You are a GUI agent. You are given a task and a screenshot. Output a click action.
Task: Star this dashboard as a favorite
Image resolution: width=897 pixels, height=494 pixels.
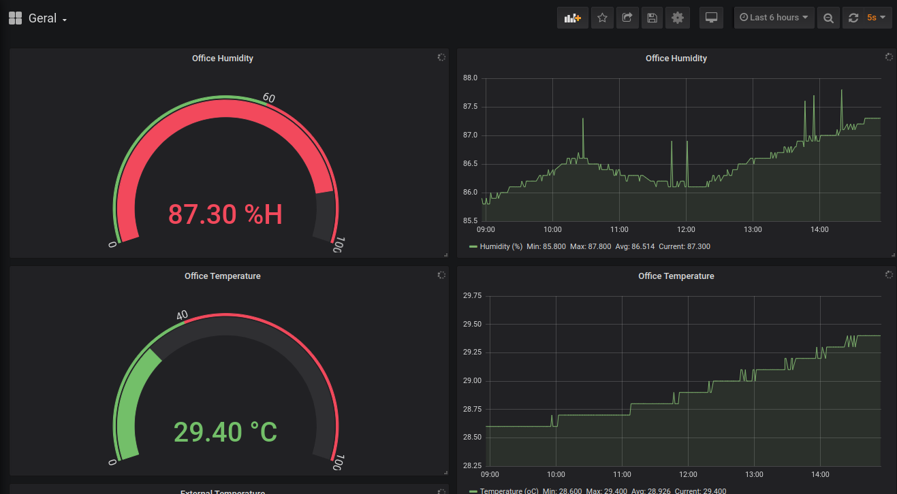pos(602,18)
